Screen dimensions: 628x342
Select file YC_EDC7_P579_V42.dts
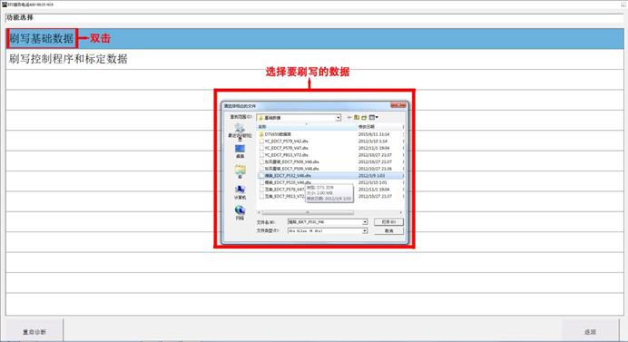[x=283, y=141]
